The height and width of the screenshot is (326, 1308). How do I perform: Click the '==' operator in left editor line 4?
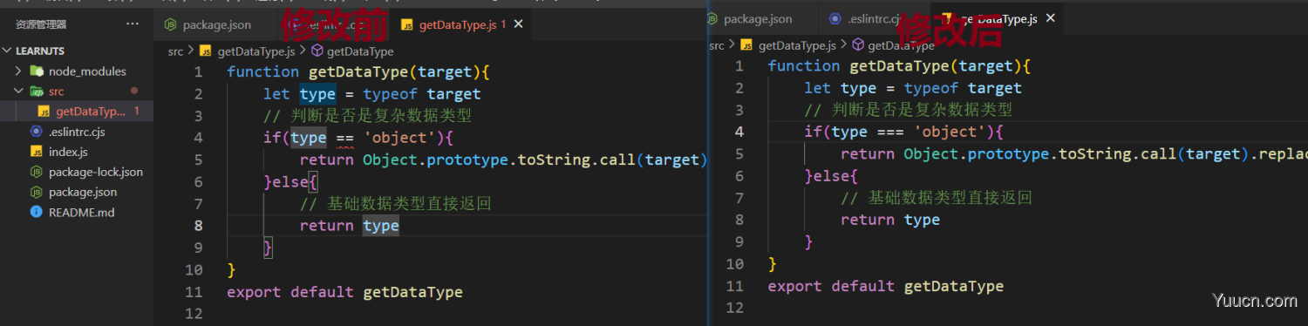pyautogui.click(x=344, y=138)
